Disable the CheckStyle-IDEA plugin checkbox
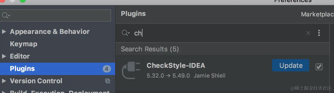This screenshot has width=334, height=93. (x=319, y=67)
